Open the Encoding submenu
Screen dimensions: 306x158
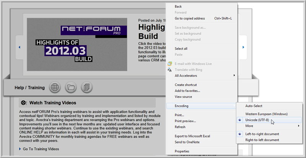tap(202, 106)
